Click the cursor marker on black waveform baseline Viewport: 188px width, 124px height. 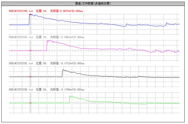point(30,77)
